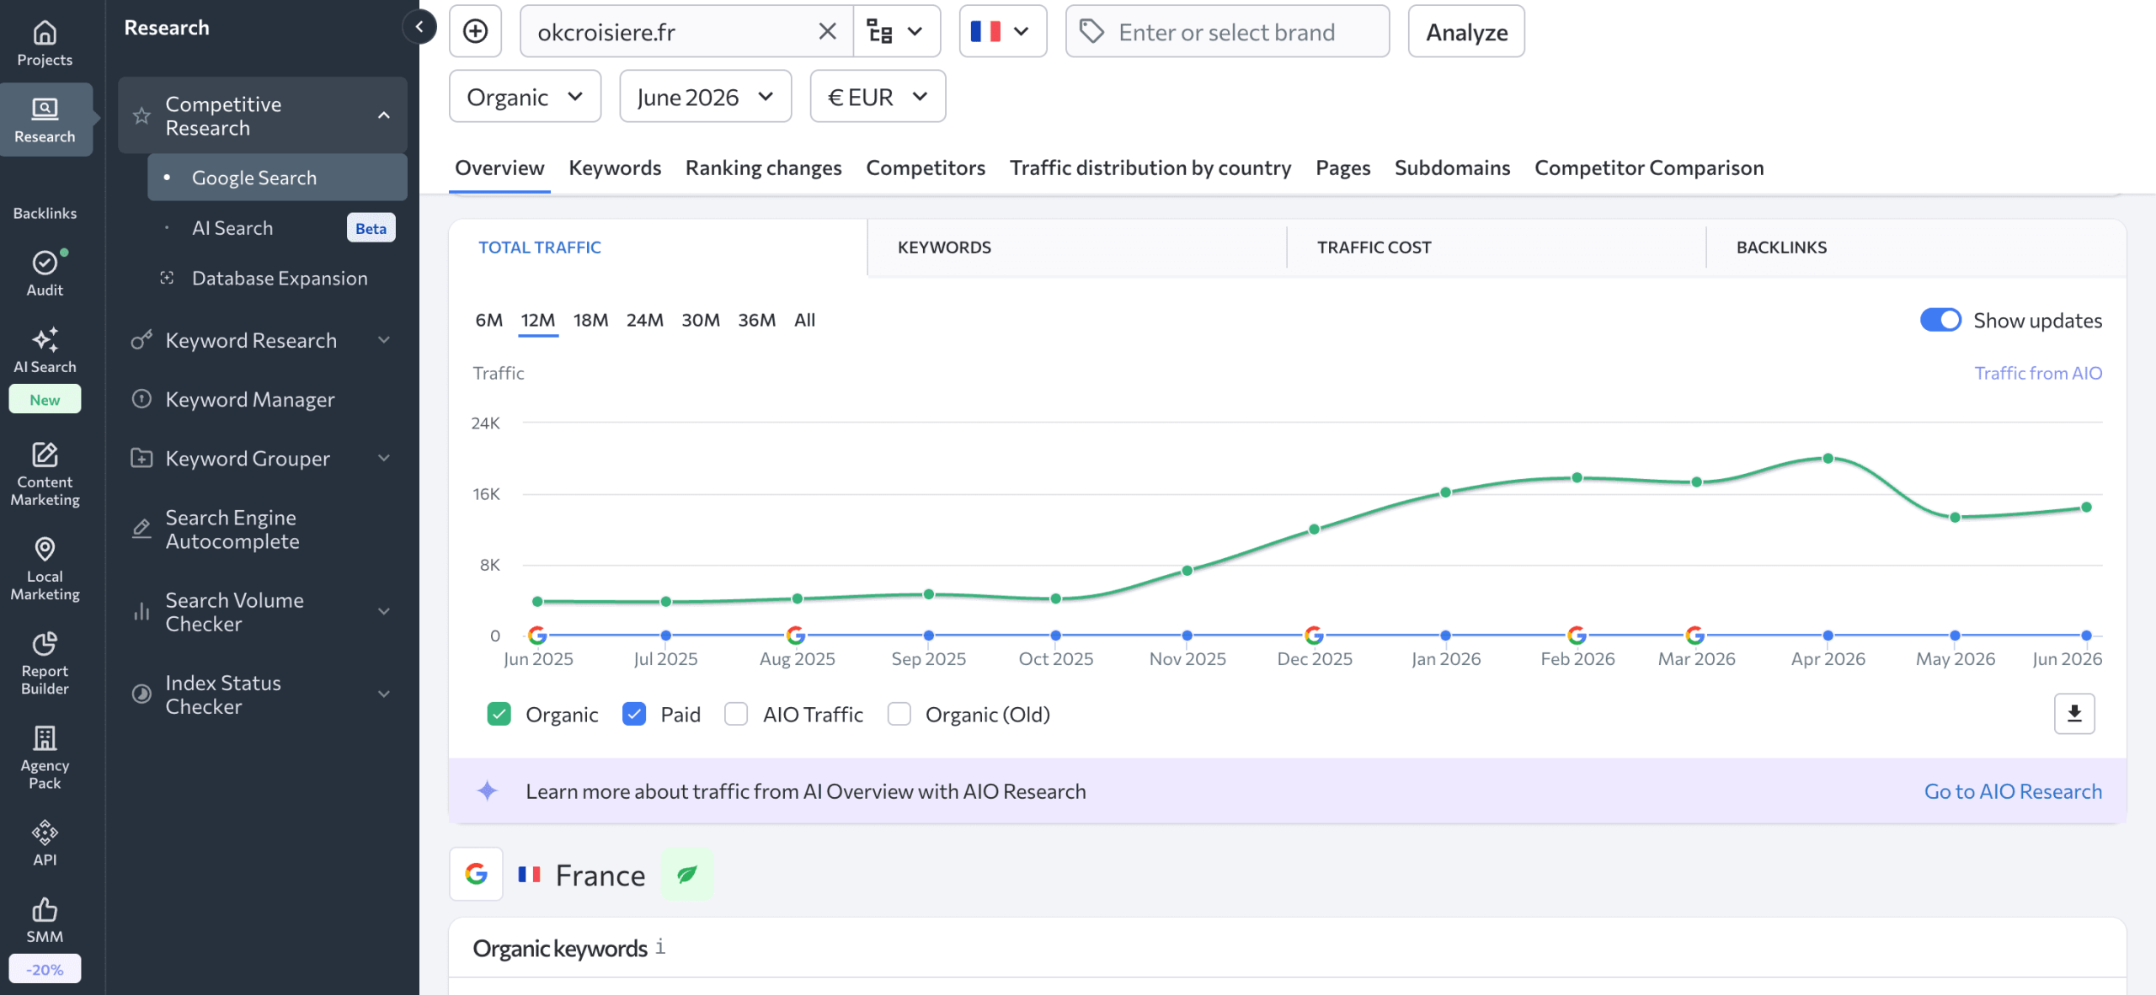Switch to the Keywords tab
2156x995 pixels.
coord(615,168)
